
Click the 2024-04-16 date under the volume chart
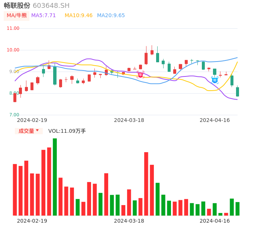(215, 221)
